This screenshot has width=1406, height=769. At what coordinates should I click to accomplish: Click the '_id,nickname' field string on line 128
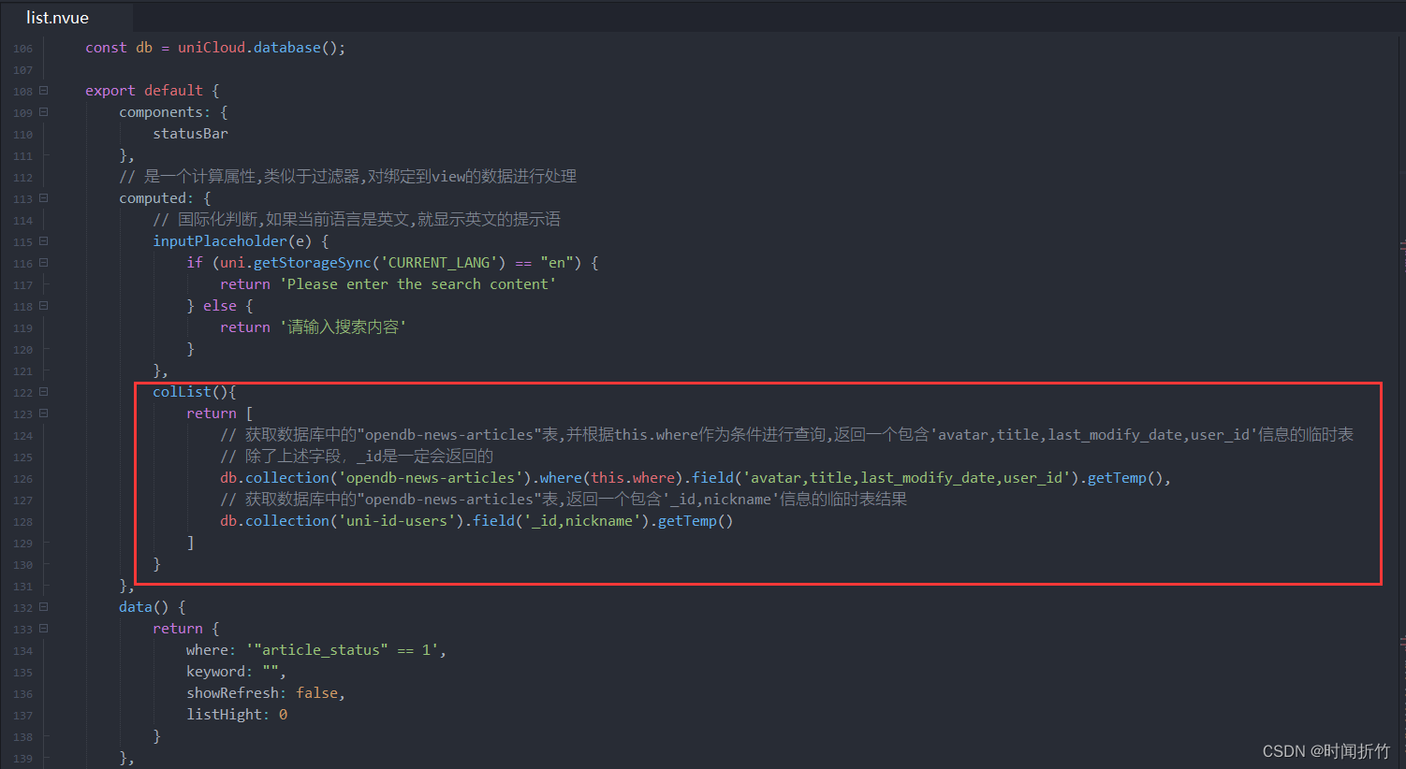[582, 521]
